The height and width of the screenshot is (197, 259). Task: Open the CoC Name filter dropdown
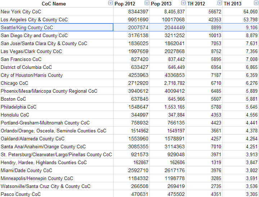pos(110,3)
